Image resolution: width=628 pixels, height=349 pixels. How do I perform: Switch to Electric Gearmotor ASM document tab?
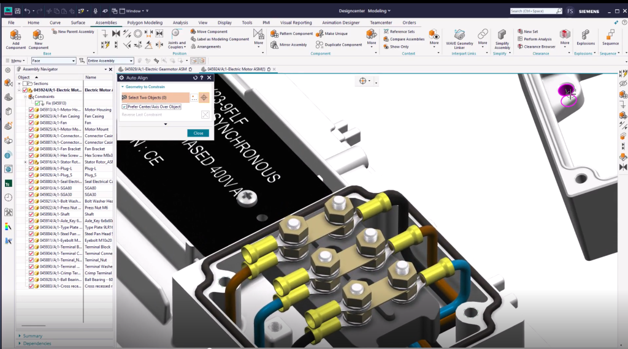[x=156, y=69]
